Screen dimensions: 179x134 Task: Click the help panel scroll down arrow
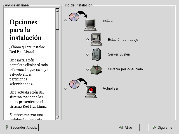pos(57,118)
